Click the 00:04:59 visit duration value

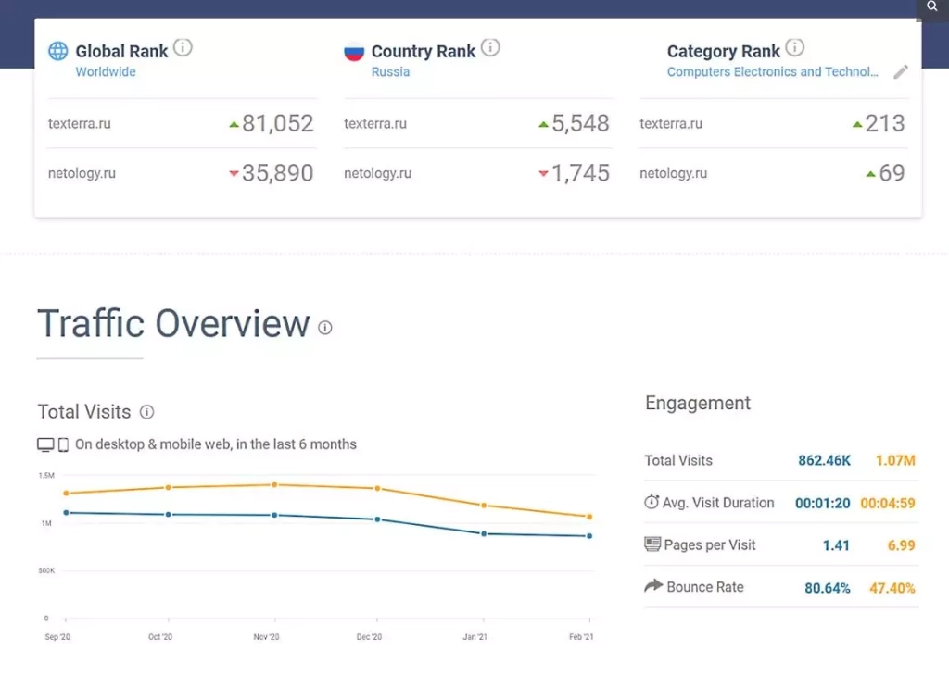click(887, 503)
